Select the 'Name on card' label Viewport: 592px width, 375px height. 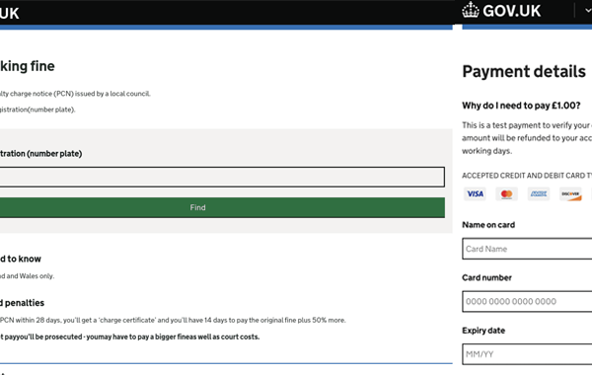(488, 225)
